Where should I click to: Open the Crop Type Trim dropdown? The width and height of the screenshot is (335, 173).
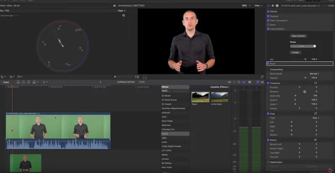point(316,118)
